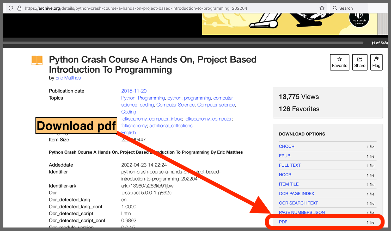Click the bold description line by Eric Matthes
391x231 pixels.
point(146,152)
